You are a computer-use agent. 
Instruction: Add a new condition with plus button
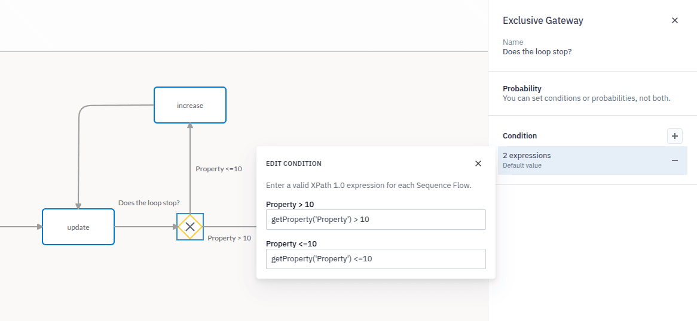(x=675, y=136)
